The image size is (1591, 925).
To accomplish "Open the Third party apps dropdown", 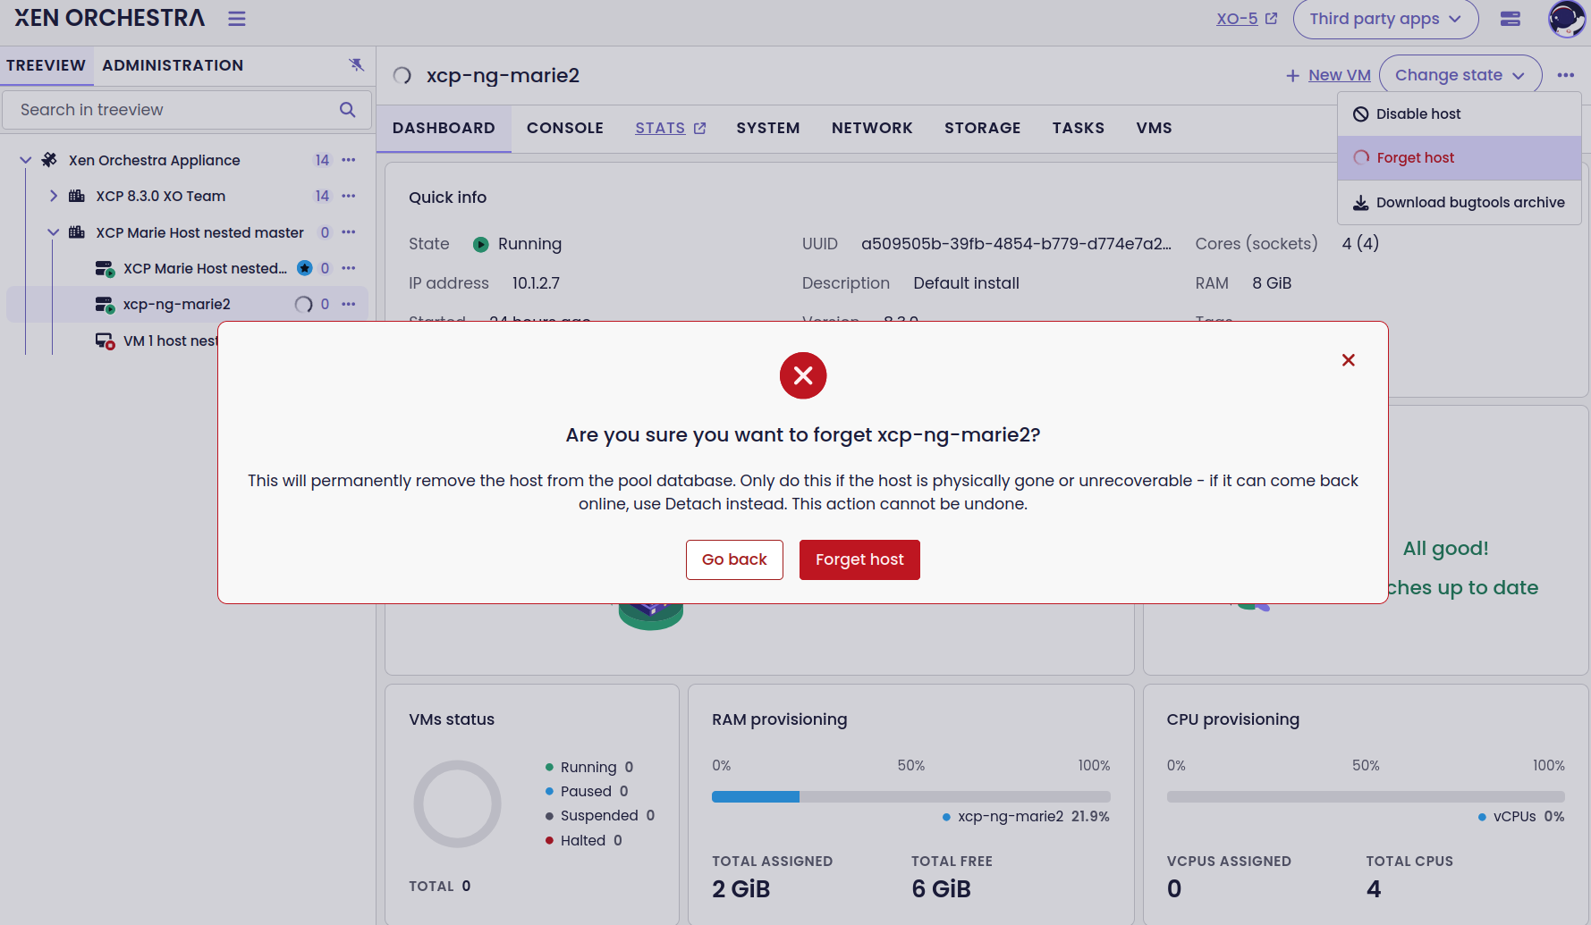I will click(x=1385, y=19).
